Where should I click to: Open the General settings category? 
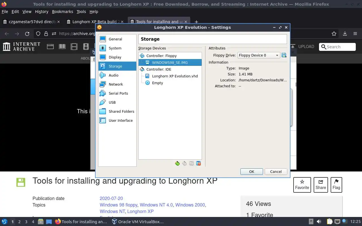tap(117, 39)
